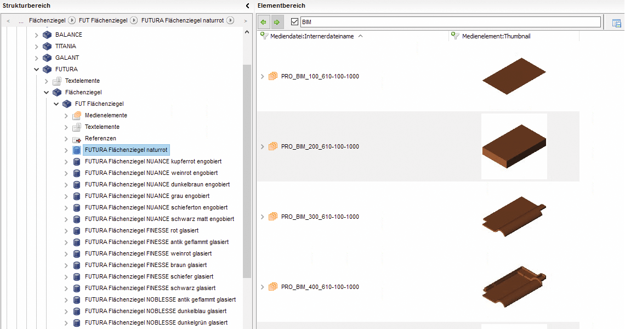
Task: Collapse the Strukturbereich panel with the chevron
Action: coord(247,5)
